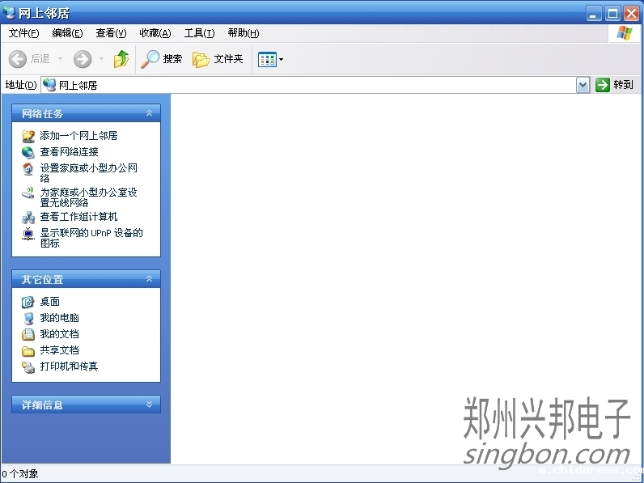
Task: Expand the 详细信息 panel
Action: pos(149,405)
